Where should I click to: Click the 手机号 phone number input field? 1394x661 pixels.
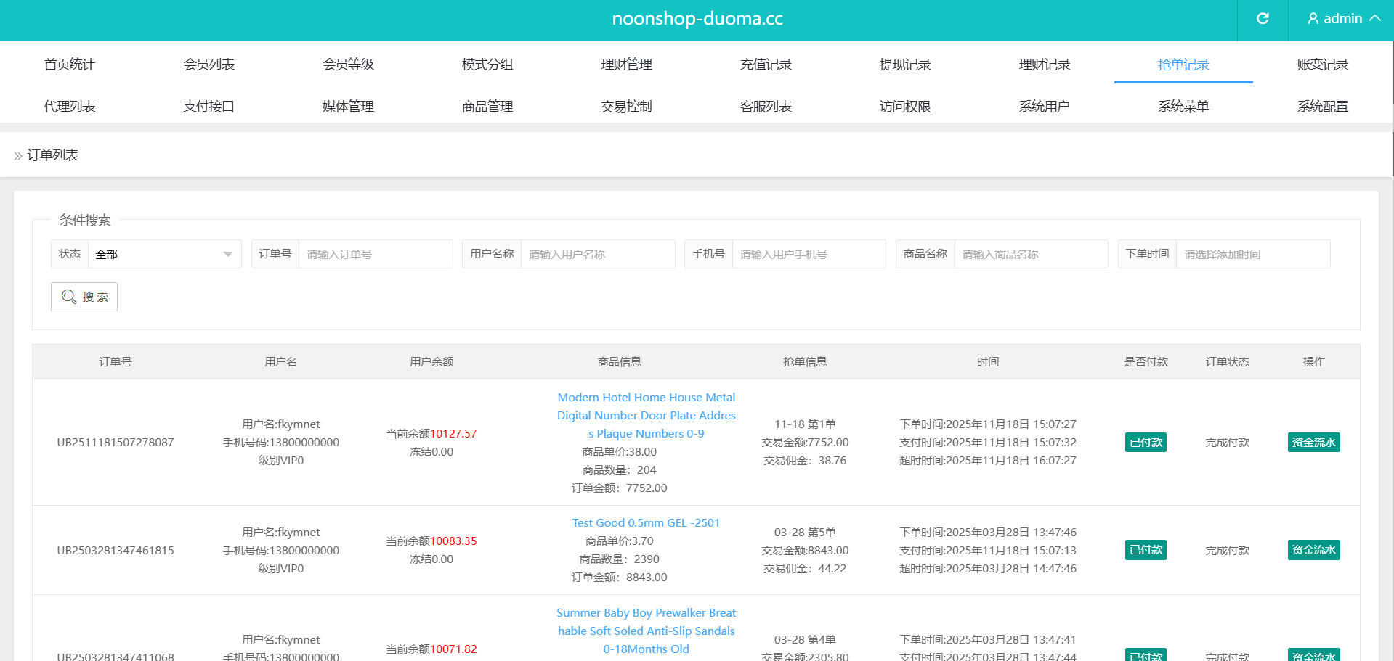tap(808, 254)
